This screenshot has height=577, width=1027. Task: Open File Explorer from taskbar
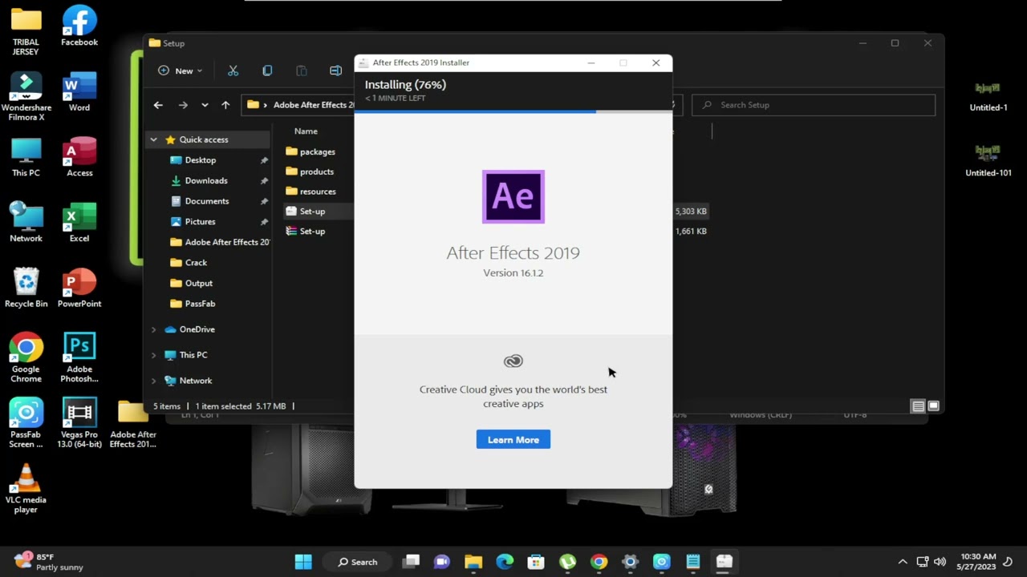coord(473,562)
